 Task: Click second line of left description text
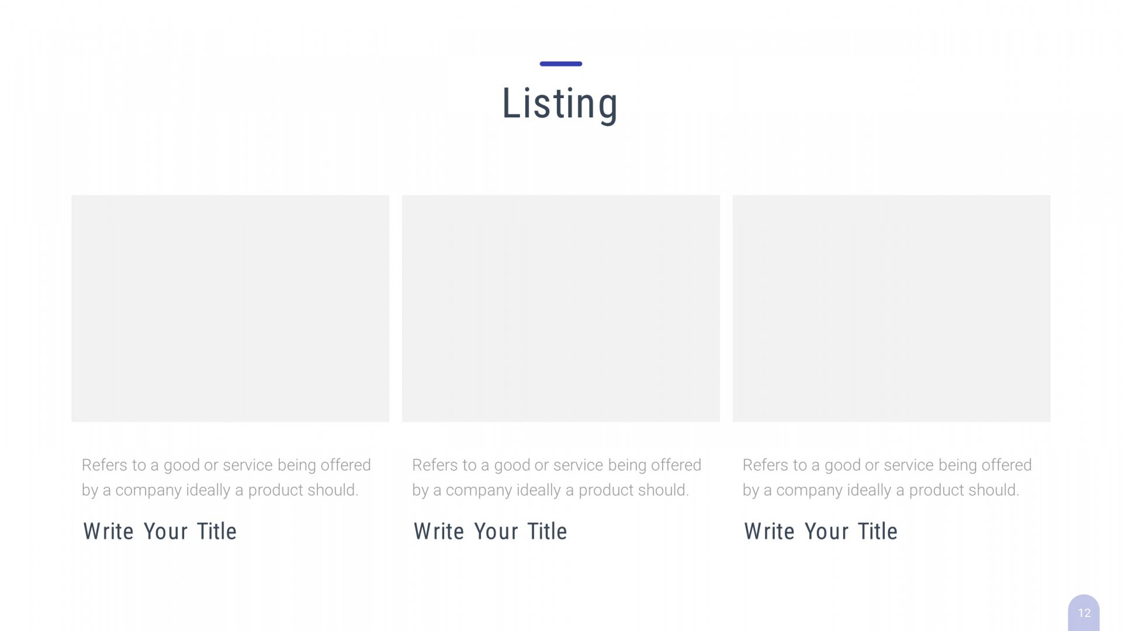[220, 490]
